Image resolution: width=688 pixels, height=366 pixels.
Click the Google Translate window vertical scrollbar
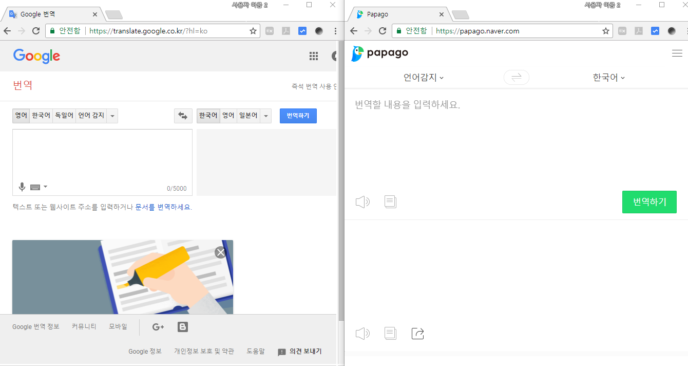click(341, 180)
